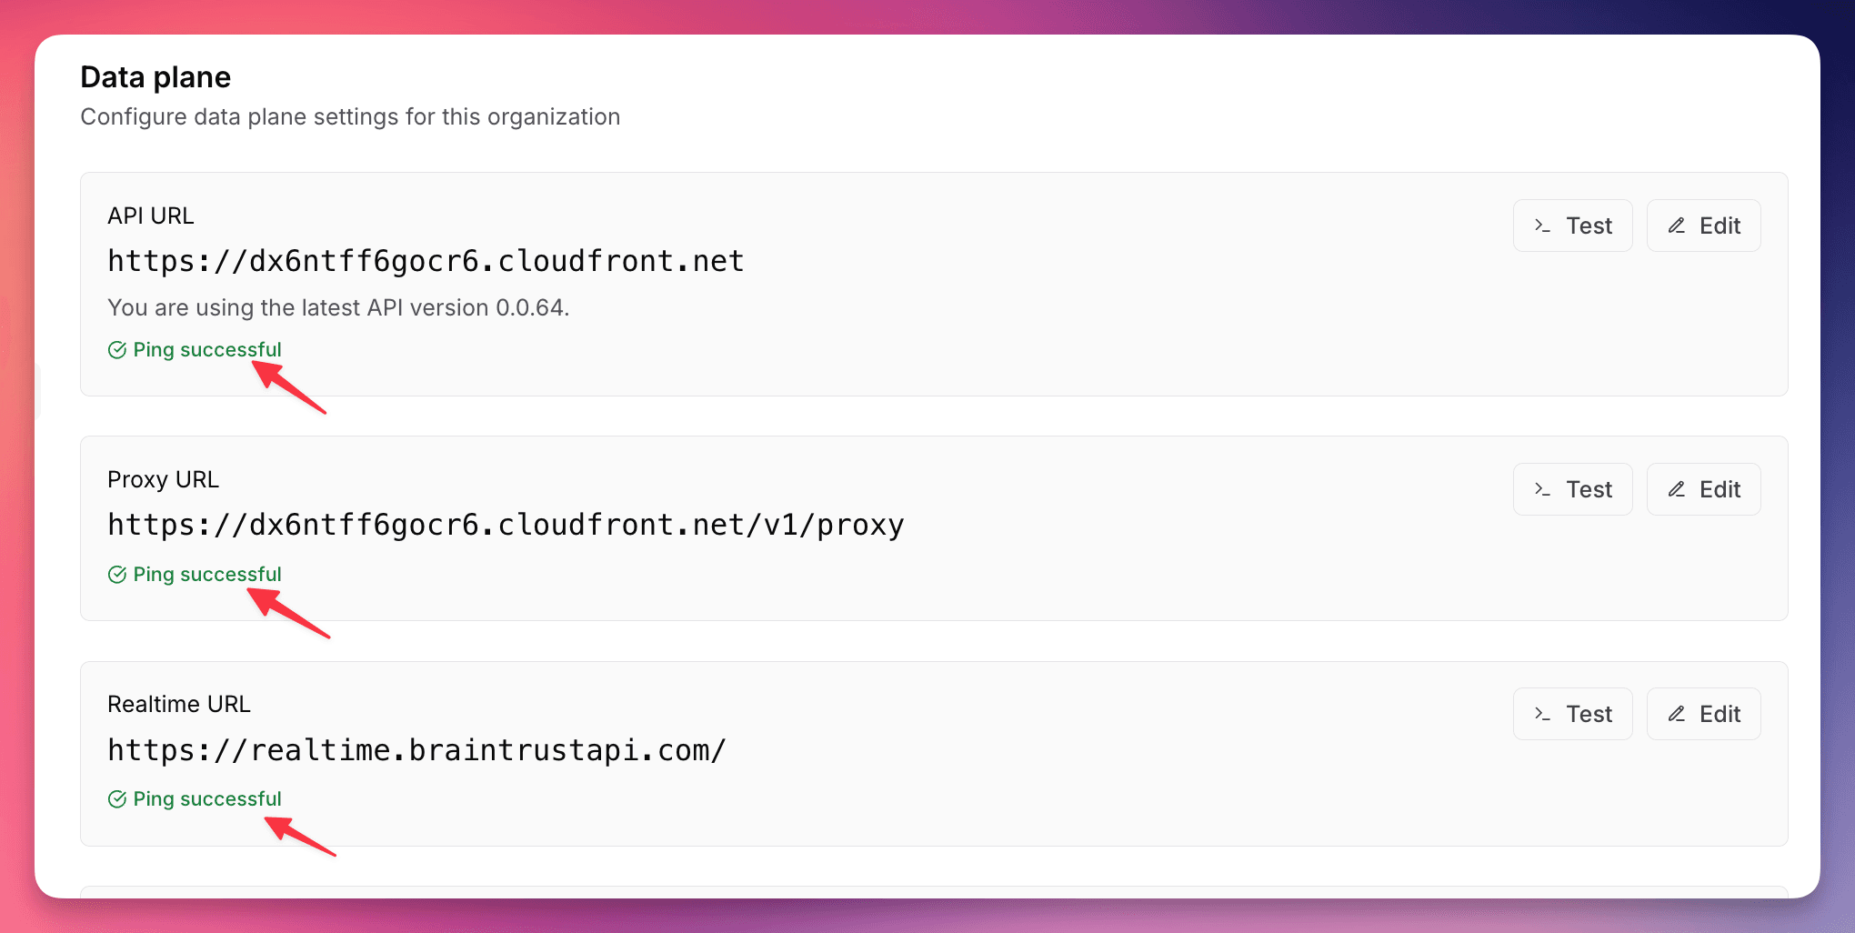Click the pencil icon on Proxy URL Edit button

[x=1676, y=488]
